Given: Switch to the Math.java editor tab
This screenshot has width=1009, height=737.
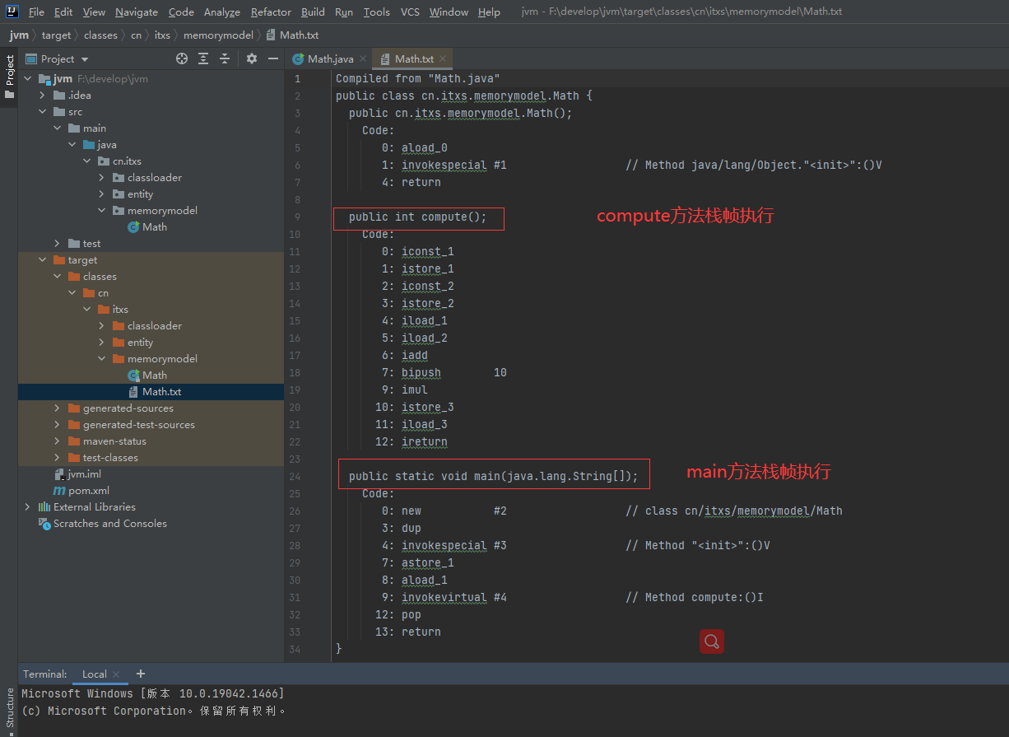Looking at the screenshot, I should 329,58.
